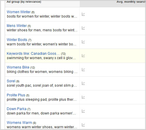Select the Sorel ad group link

(11, 81)
